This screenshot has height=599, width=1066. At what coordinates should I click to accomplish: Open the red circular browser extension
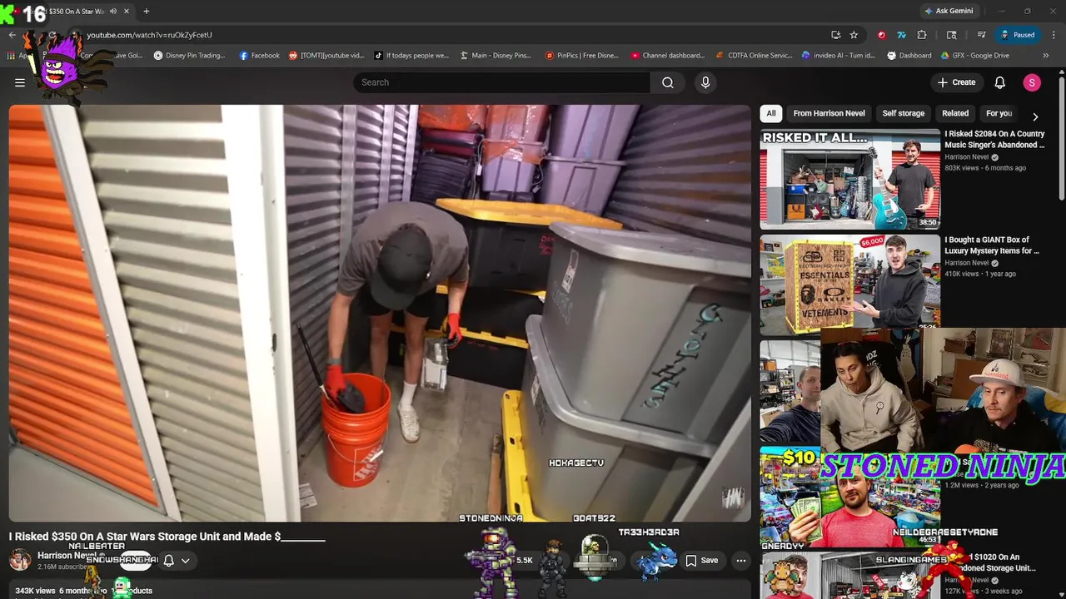tap(881, 35)
